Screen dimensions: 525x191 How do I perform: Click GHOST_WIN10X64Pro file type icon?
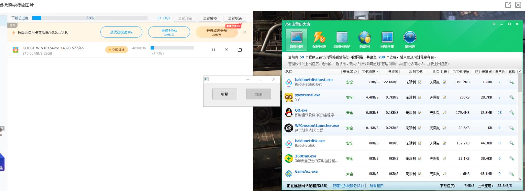(15, 50)
